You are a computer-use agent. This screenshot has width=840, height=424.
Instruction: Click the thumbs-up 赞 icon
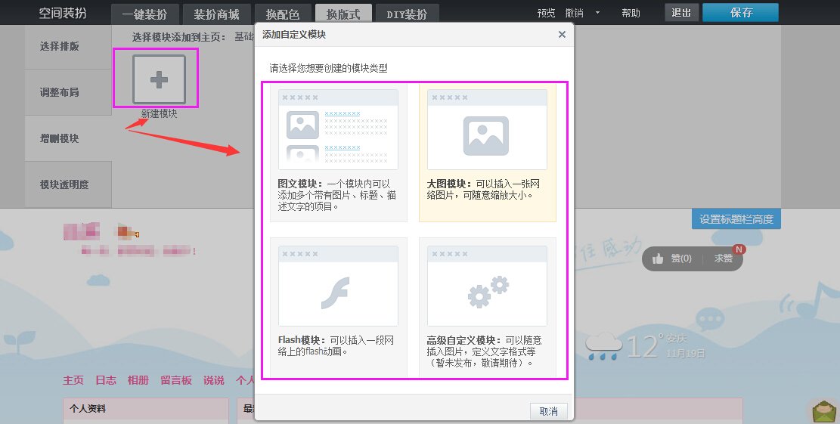click(658, 258)
